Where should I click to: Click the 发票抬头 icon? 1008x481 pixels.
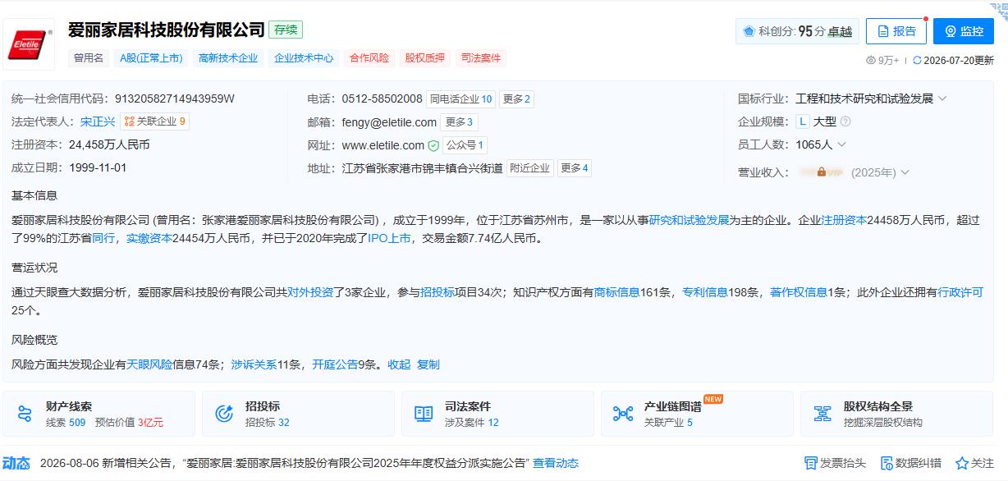click(x=810, y=463)
